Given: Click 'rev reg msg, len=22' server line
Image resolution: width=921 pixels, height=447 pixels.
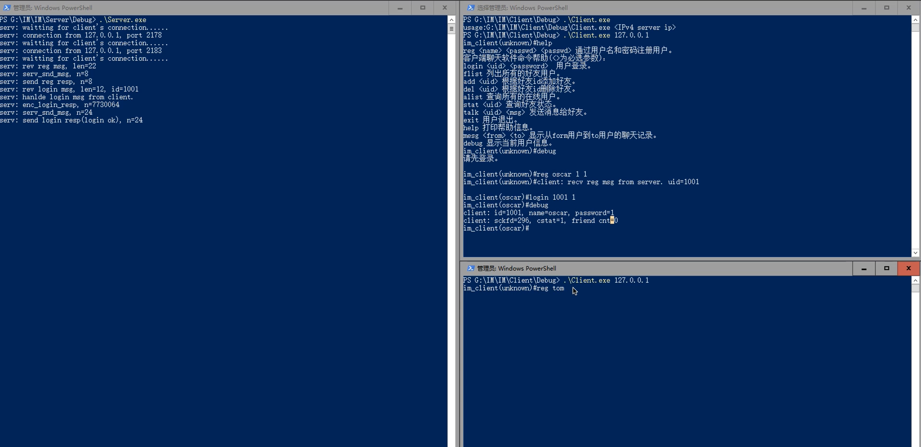Looking at the screenshot, I should pos(48,66).
